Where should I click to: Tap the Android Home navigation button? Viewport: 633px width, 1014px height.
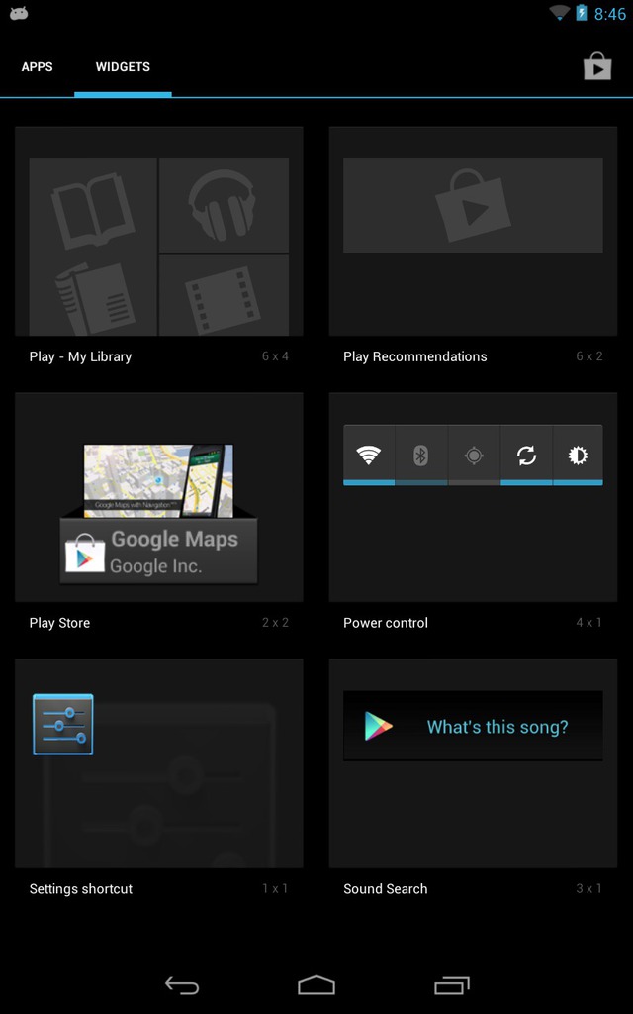[316, 985]
